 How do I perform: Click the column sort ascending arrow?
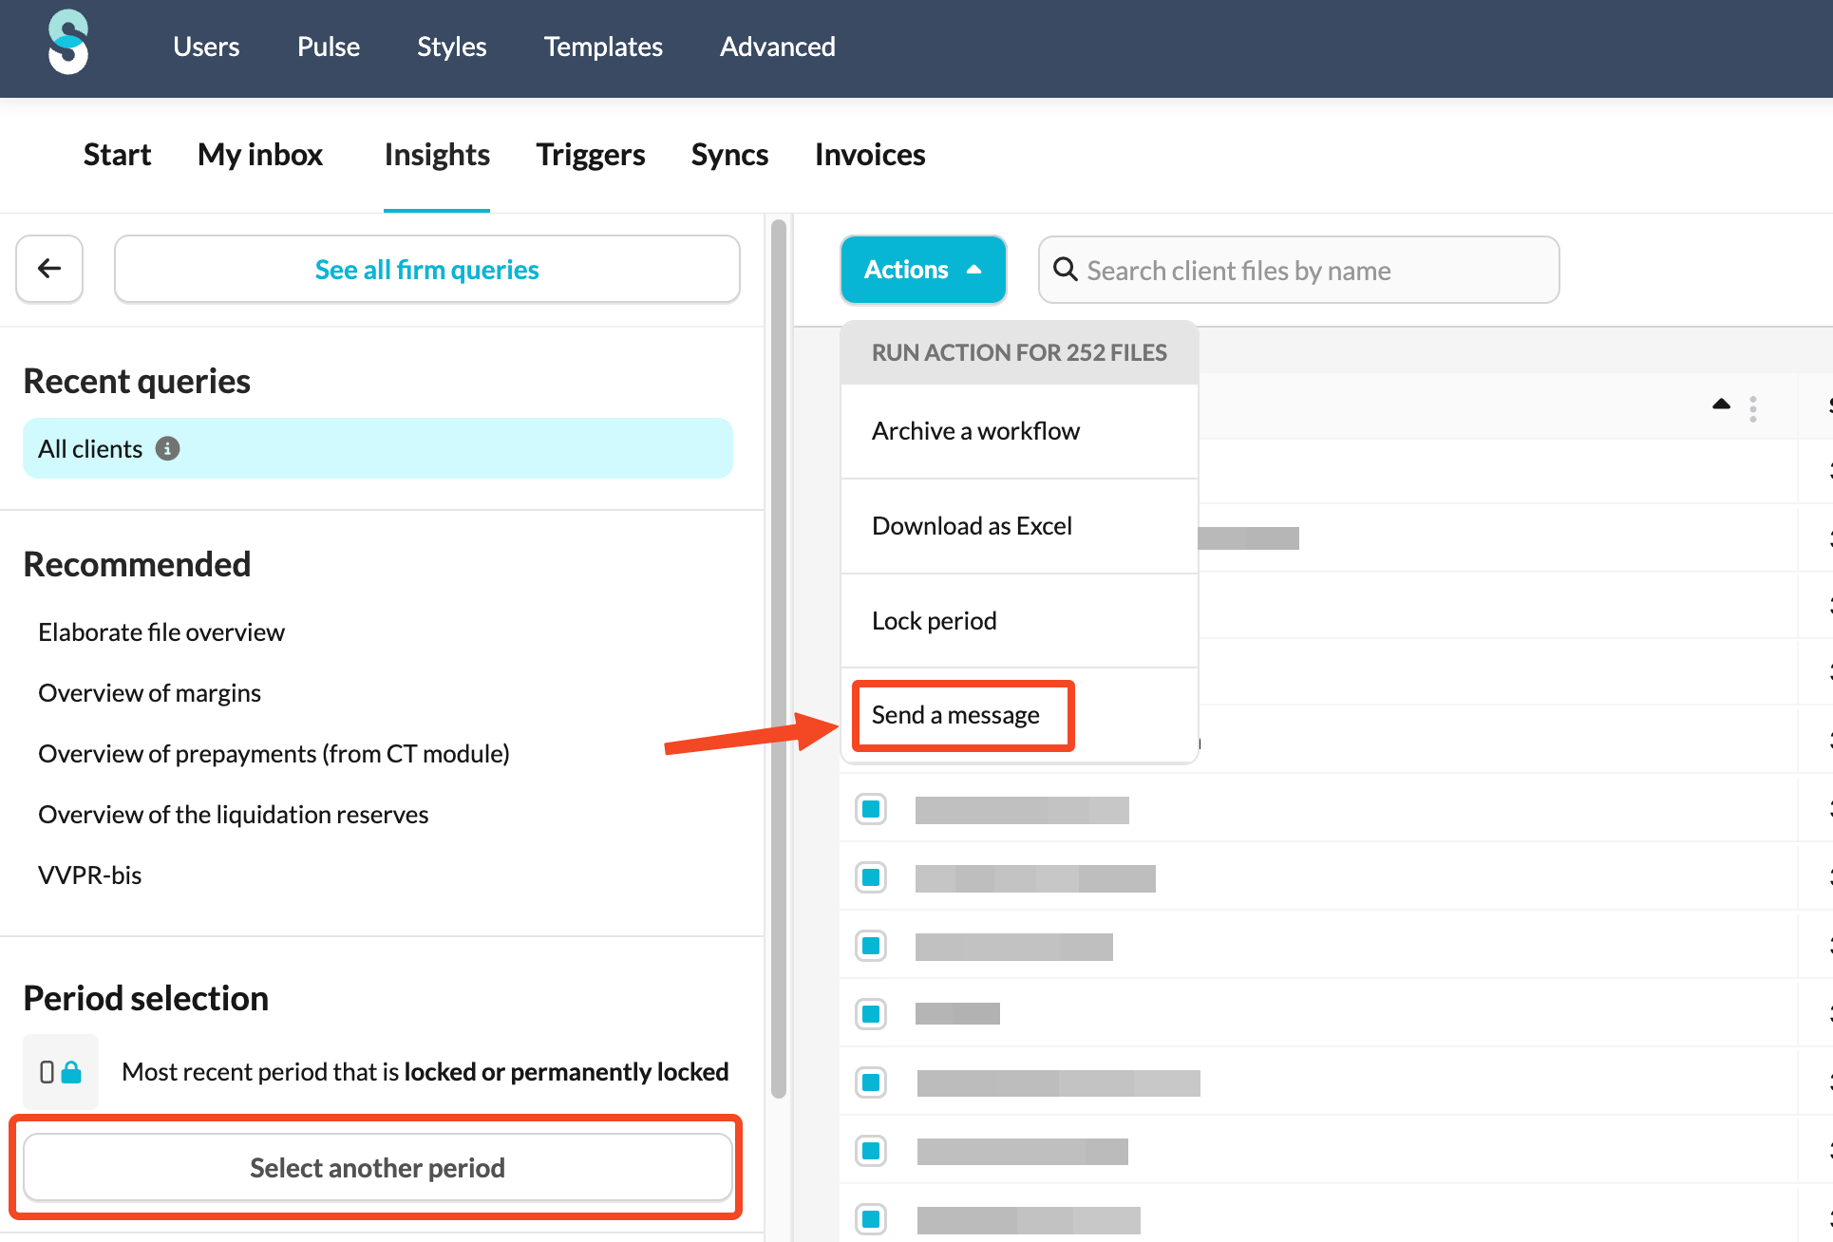(1720, 405)
